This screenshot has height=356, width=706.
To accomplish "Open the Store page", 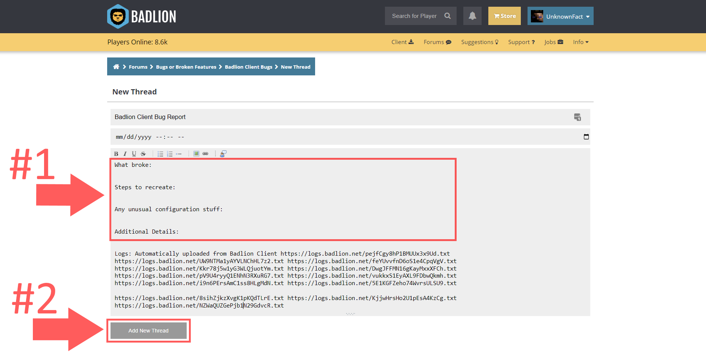I will 504,16.
